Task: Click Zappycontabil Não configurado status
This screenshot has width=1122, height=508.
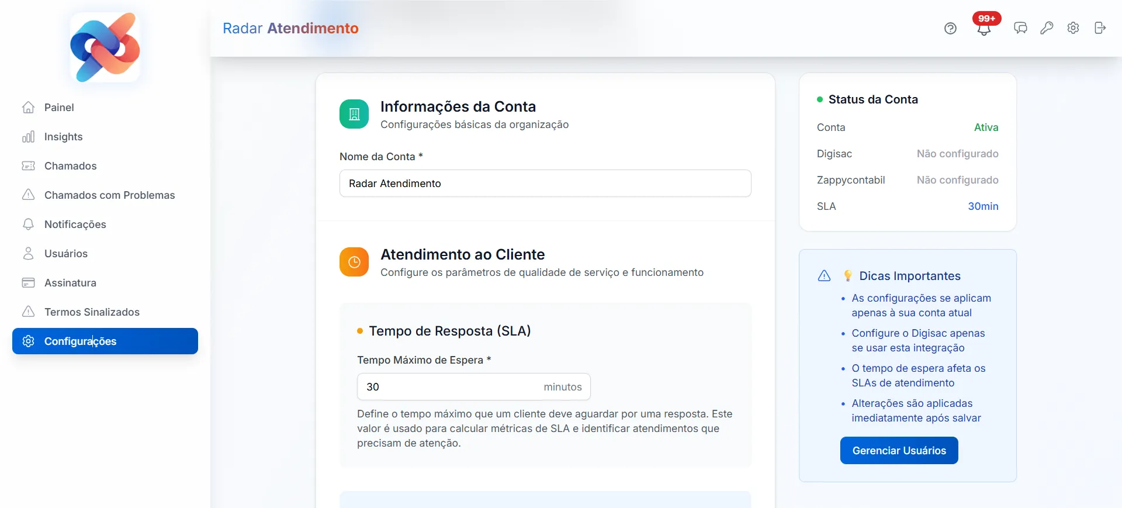Action: coord(958,180)
